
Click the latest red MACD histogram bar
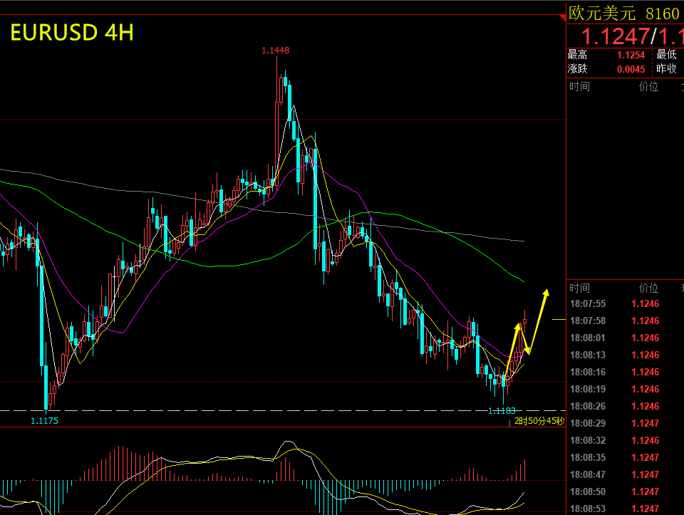coord(525,469)
